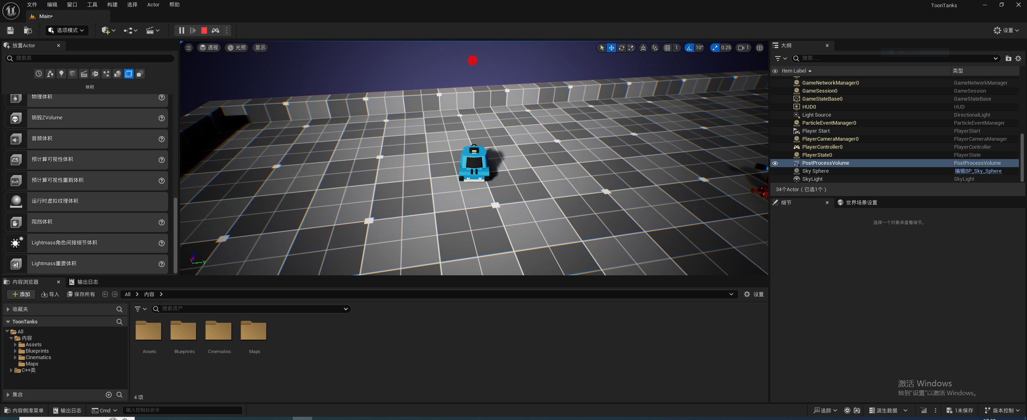
Task: Select the rotate transform tool in viewport
Action: point(621,48)
